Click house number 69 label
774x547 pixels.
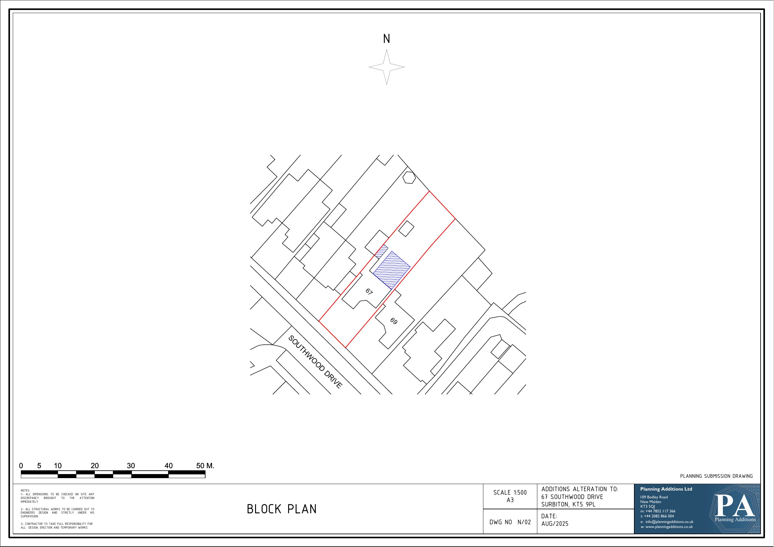click(x=394, y=321)
